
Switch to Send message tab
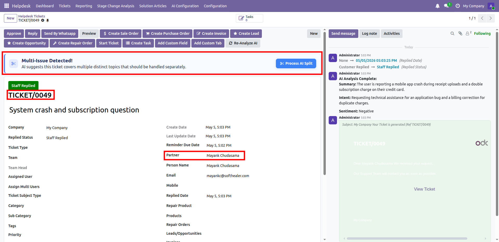pos(343,33)
